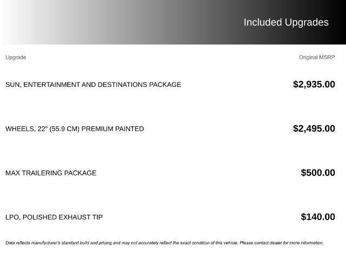Select the Sun, Entertainment and Destinations Package row
This screenshot has width=346, height=259.
[93, 85]
